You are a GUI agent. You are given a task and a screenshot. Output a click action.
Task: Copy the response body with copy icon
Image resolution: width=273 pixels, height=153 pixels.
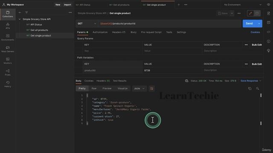(250, 89)
